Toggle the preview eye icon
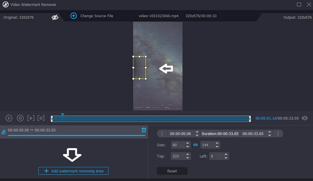Image resolution: width=313 pixels, height=181 pixels. pyautogui.click(x=55, y=17)
